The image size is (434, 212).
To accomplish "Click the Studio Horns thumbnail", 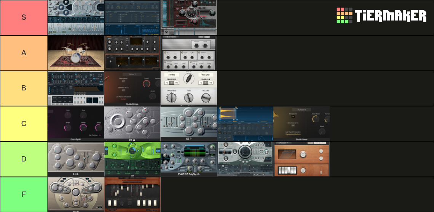I will 302,123.
